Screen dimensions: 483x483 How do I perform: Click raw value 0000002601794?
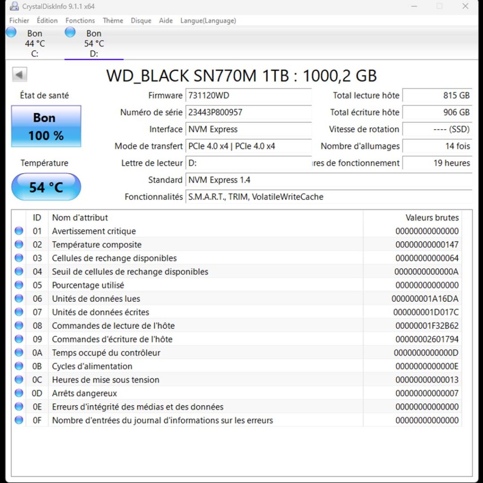427,340
